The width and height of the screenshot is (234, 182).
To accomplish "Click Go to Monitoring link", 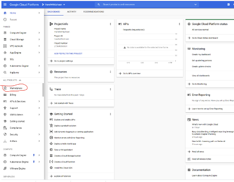I will pyautogui.click(x=199, y=84).
